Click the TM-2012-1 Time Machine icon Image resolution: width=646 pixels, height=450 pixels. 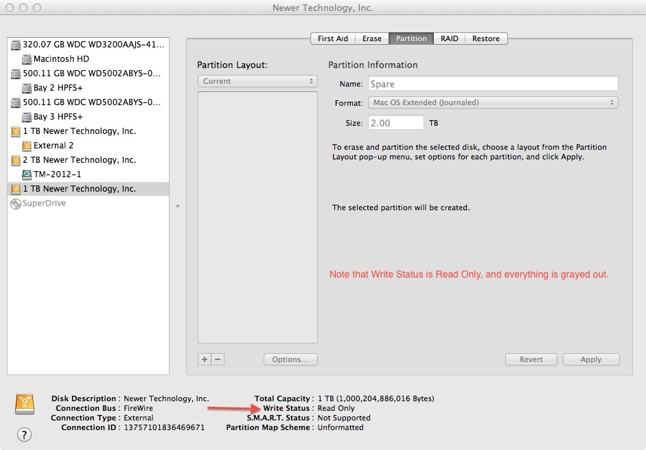click(26, 175)
